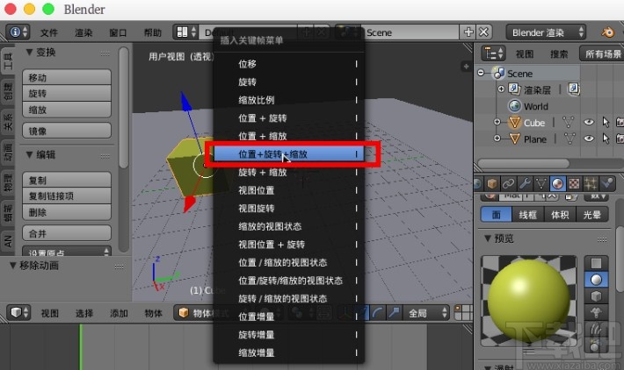Switch to Modifiers wrench properties tab
The image size is (624, 370).
(x=525, y=183)
